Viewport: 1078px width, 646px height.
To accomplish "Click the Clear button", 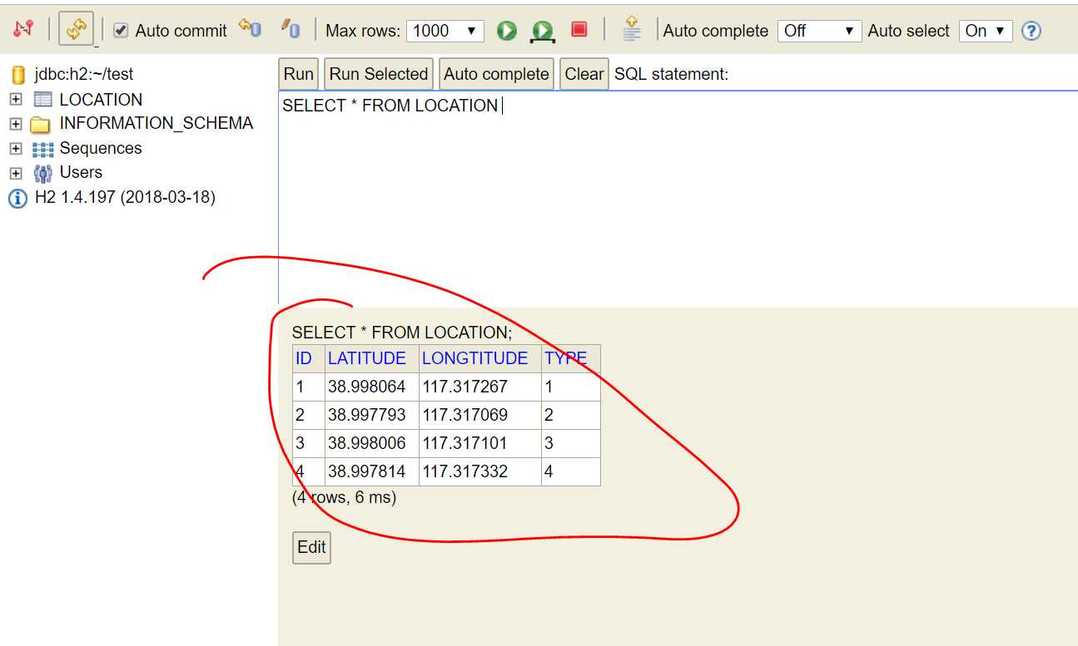I will [584, 74].
